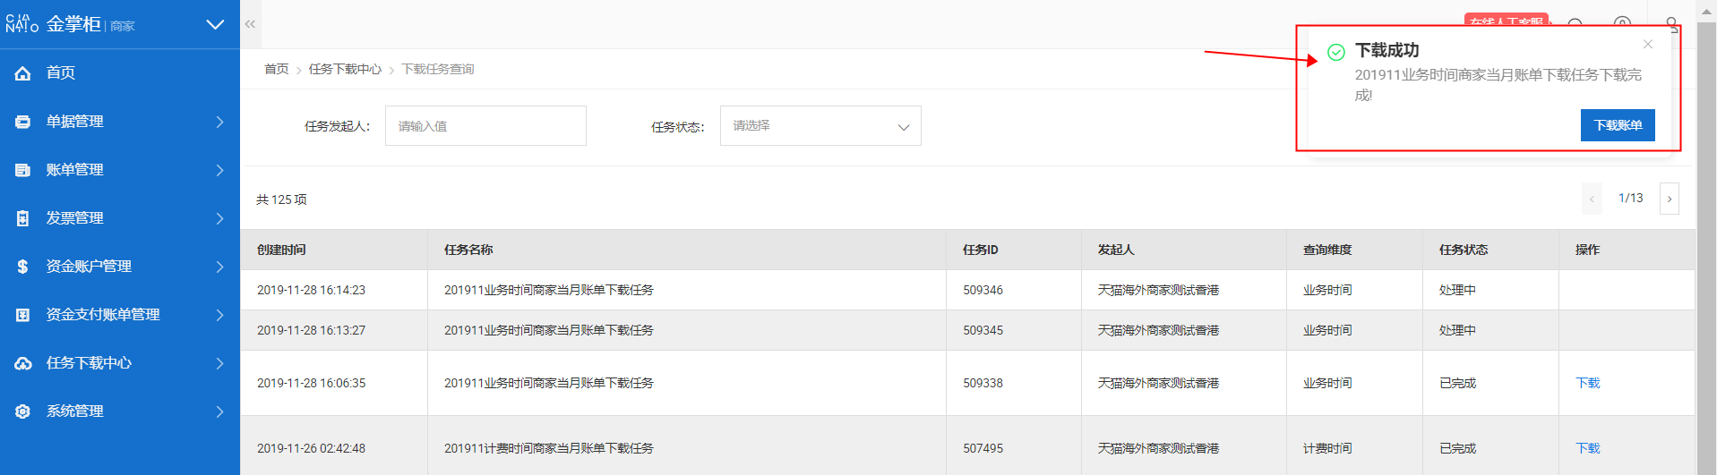Expand the 资金账户管理 submenu arrow
Image resolution: width=1717 pixels, height=475 pixels.
tap(220, 267)
